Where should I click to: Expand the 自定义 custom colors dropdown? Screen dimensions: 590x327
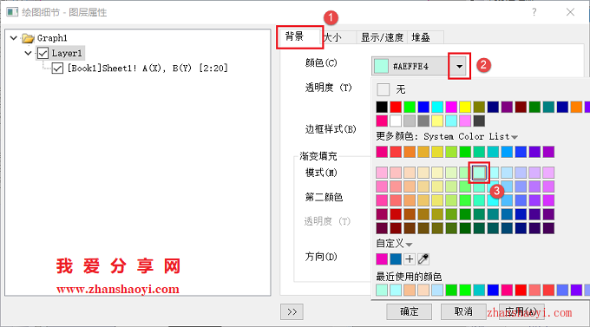tap(409, 245)
